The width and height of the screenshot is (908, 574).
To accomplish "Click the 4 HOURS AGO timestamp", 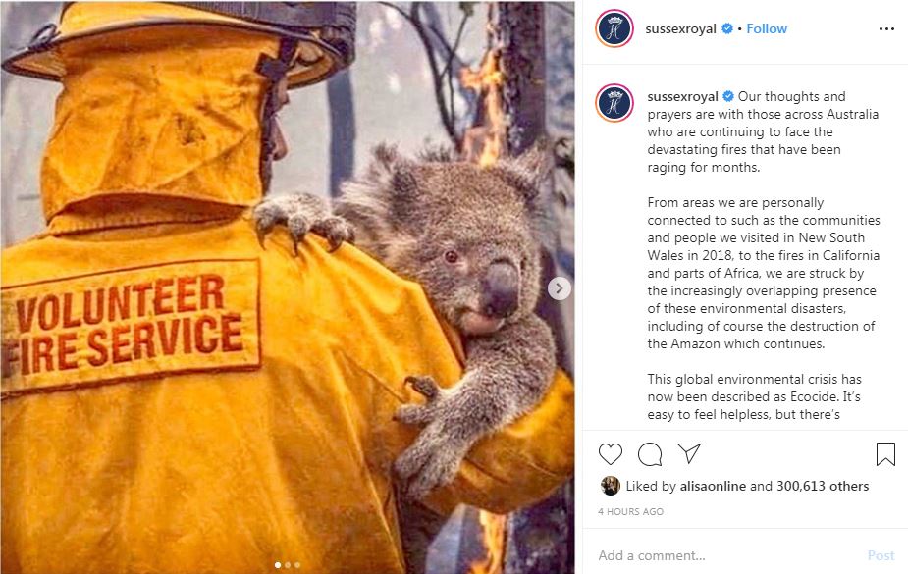I will [630, 511].
